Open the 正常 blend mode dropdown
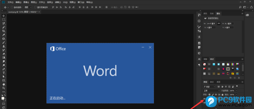This screenshot has height=109, width=254. click(x=211, y=91)
